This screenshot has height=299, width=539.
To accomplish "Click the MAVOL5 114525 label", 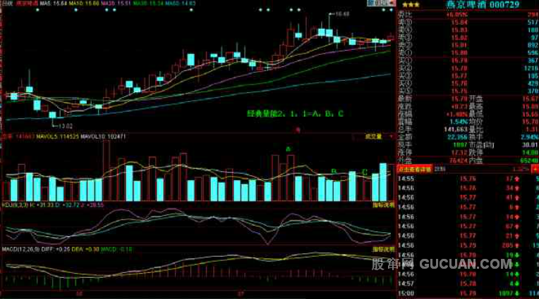I will tap(56, 136).
